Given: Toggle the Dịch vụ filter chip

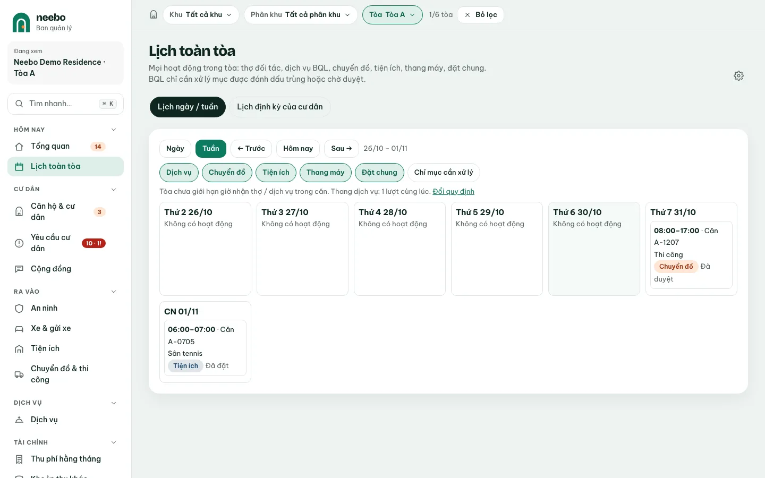Looking at the screenshot, I should click(179, 173).
